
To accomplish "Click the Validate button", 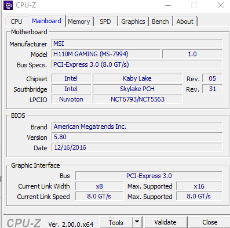I will [x=166, y=222].
